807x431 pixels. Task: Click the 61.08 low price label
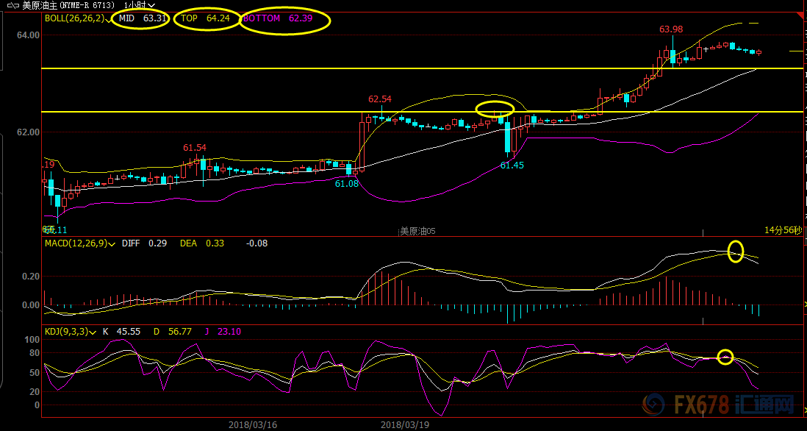tap(346, 183)
